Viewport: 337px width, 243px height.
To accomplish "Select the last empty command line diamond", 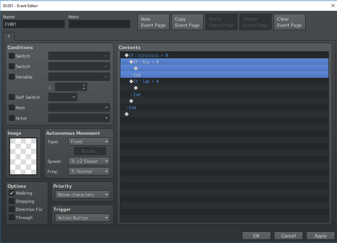I will point(127,114).
